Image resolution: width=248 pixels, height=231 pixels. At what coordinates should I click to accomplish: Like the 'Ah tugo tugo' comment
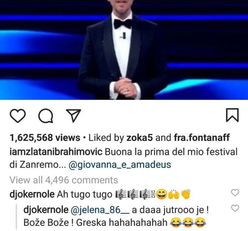coord(235,193)
